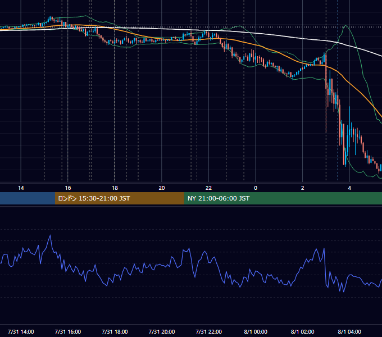Click the 7/31 22:00 timestamp label
Viewport: 382px width, 337px height.
coord(209,331)
